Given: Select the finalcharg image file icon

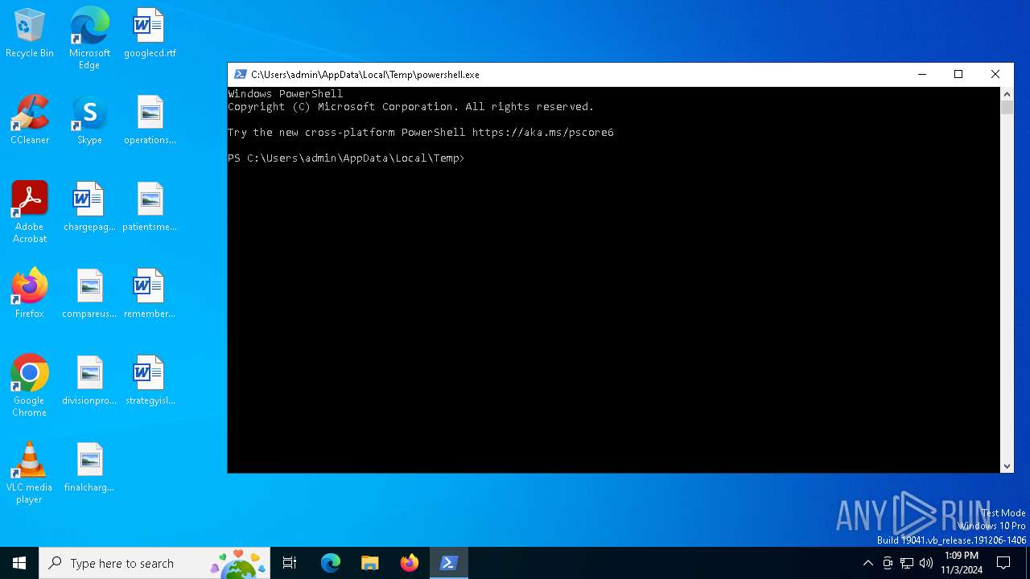Looking at the screenshot, I should pos(89,468).
